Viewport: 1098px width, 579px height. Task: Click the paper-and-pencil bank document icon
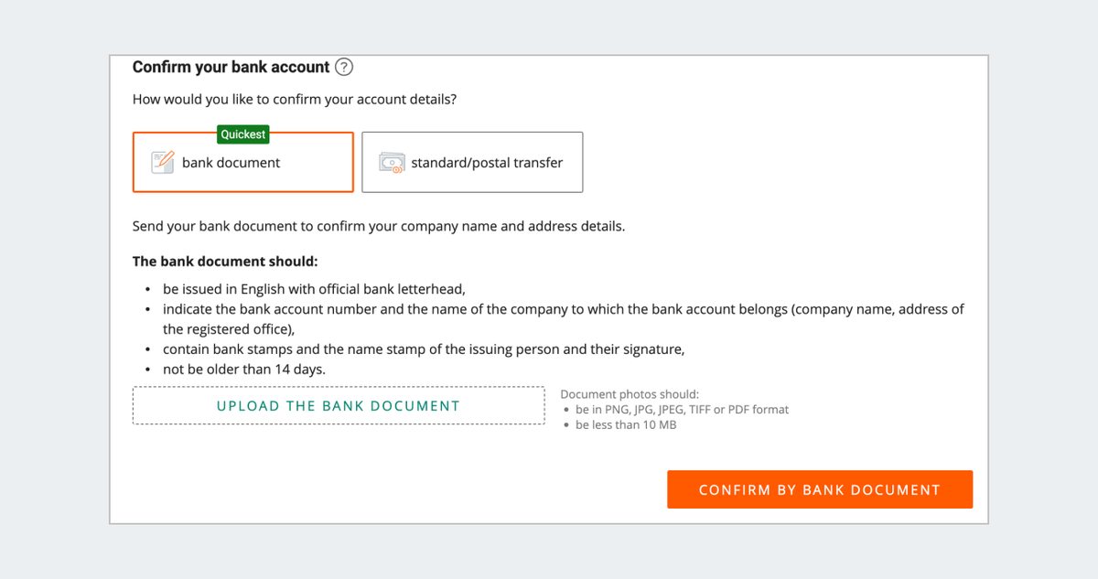(163, 163)
